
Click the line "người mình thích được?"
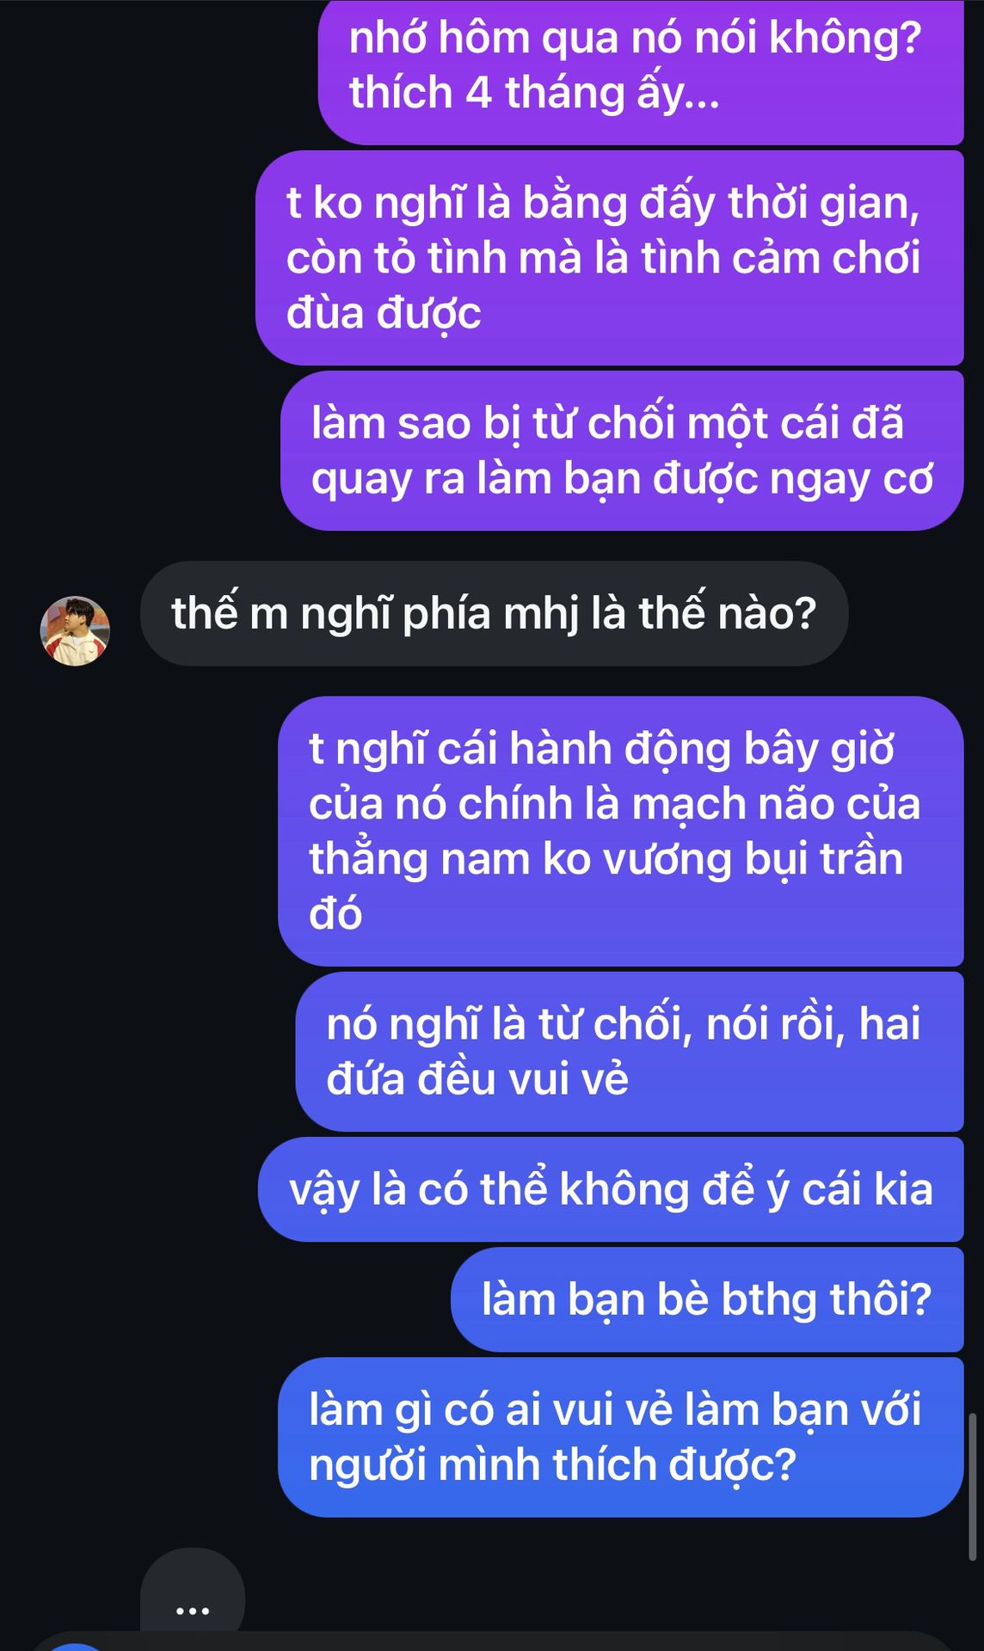[553, 1464]
